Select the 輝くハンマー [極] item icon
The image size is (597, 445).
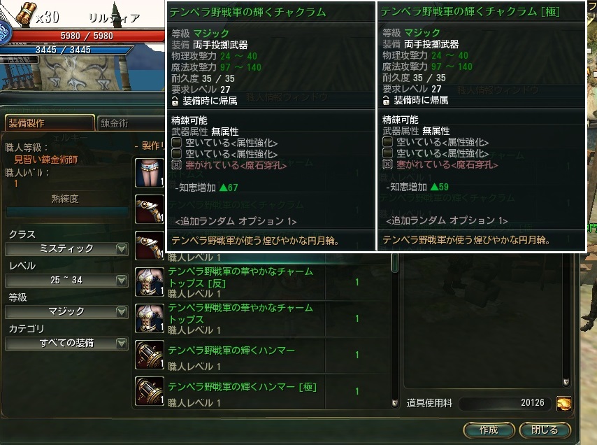pos(150,391)
